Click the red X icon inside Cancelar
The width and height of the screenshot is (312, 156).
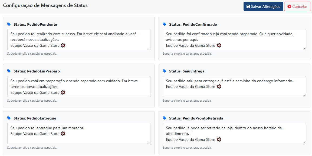point(289,6)
